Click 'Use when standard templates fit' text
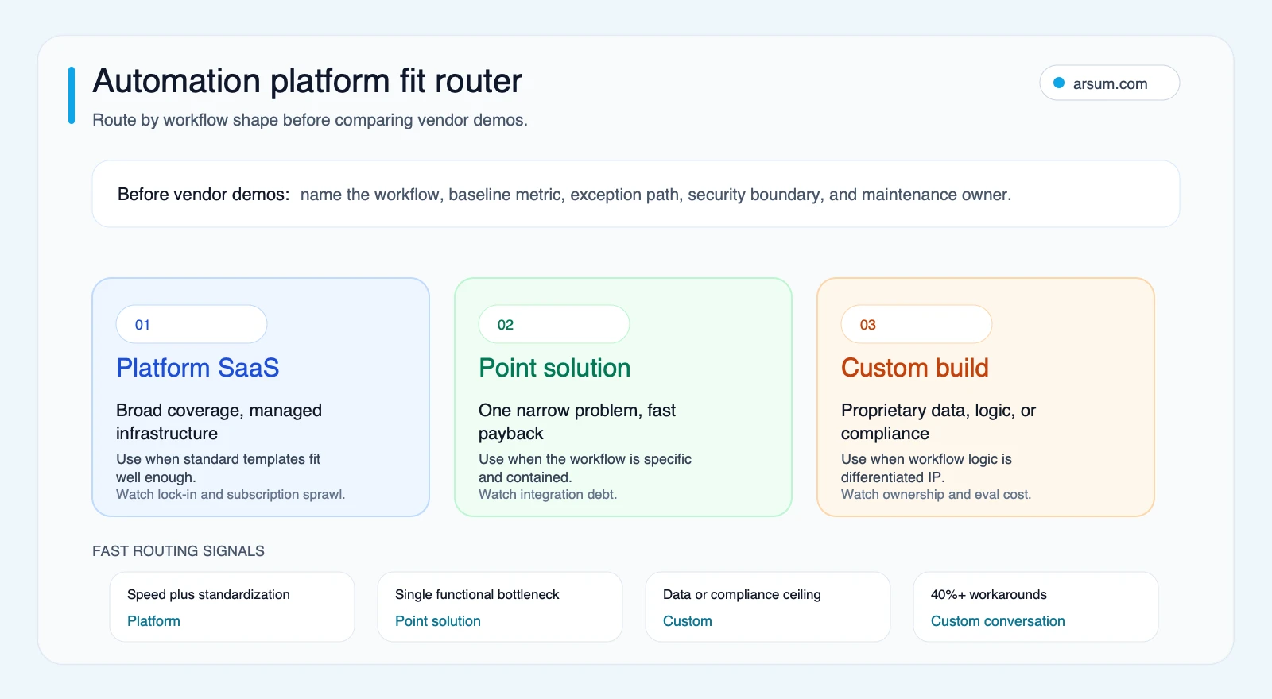Viewport: 1272px width, 699px height. [x=219, y=468]
